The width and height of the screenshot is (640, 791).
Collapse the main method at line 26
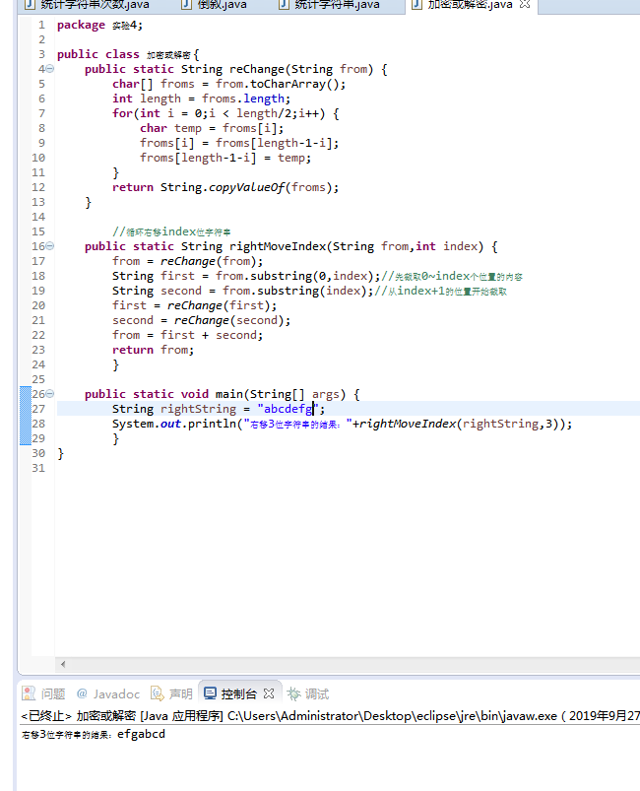[x=50, y=394]
